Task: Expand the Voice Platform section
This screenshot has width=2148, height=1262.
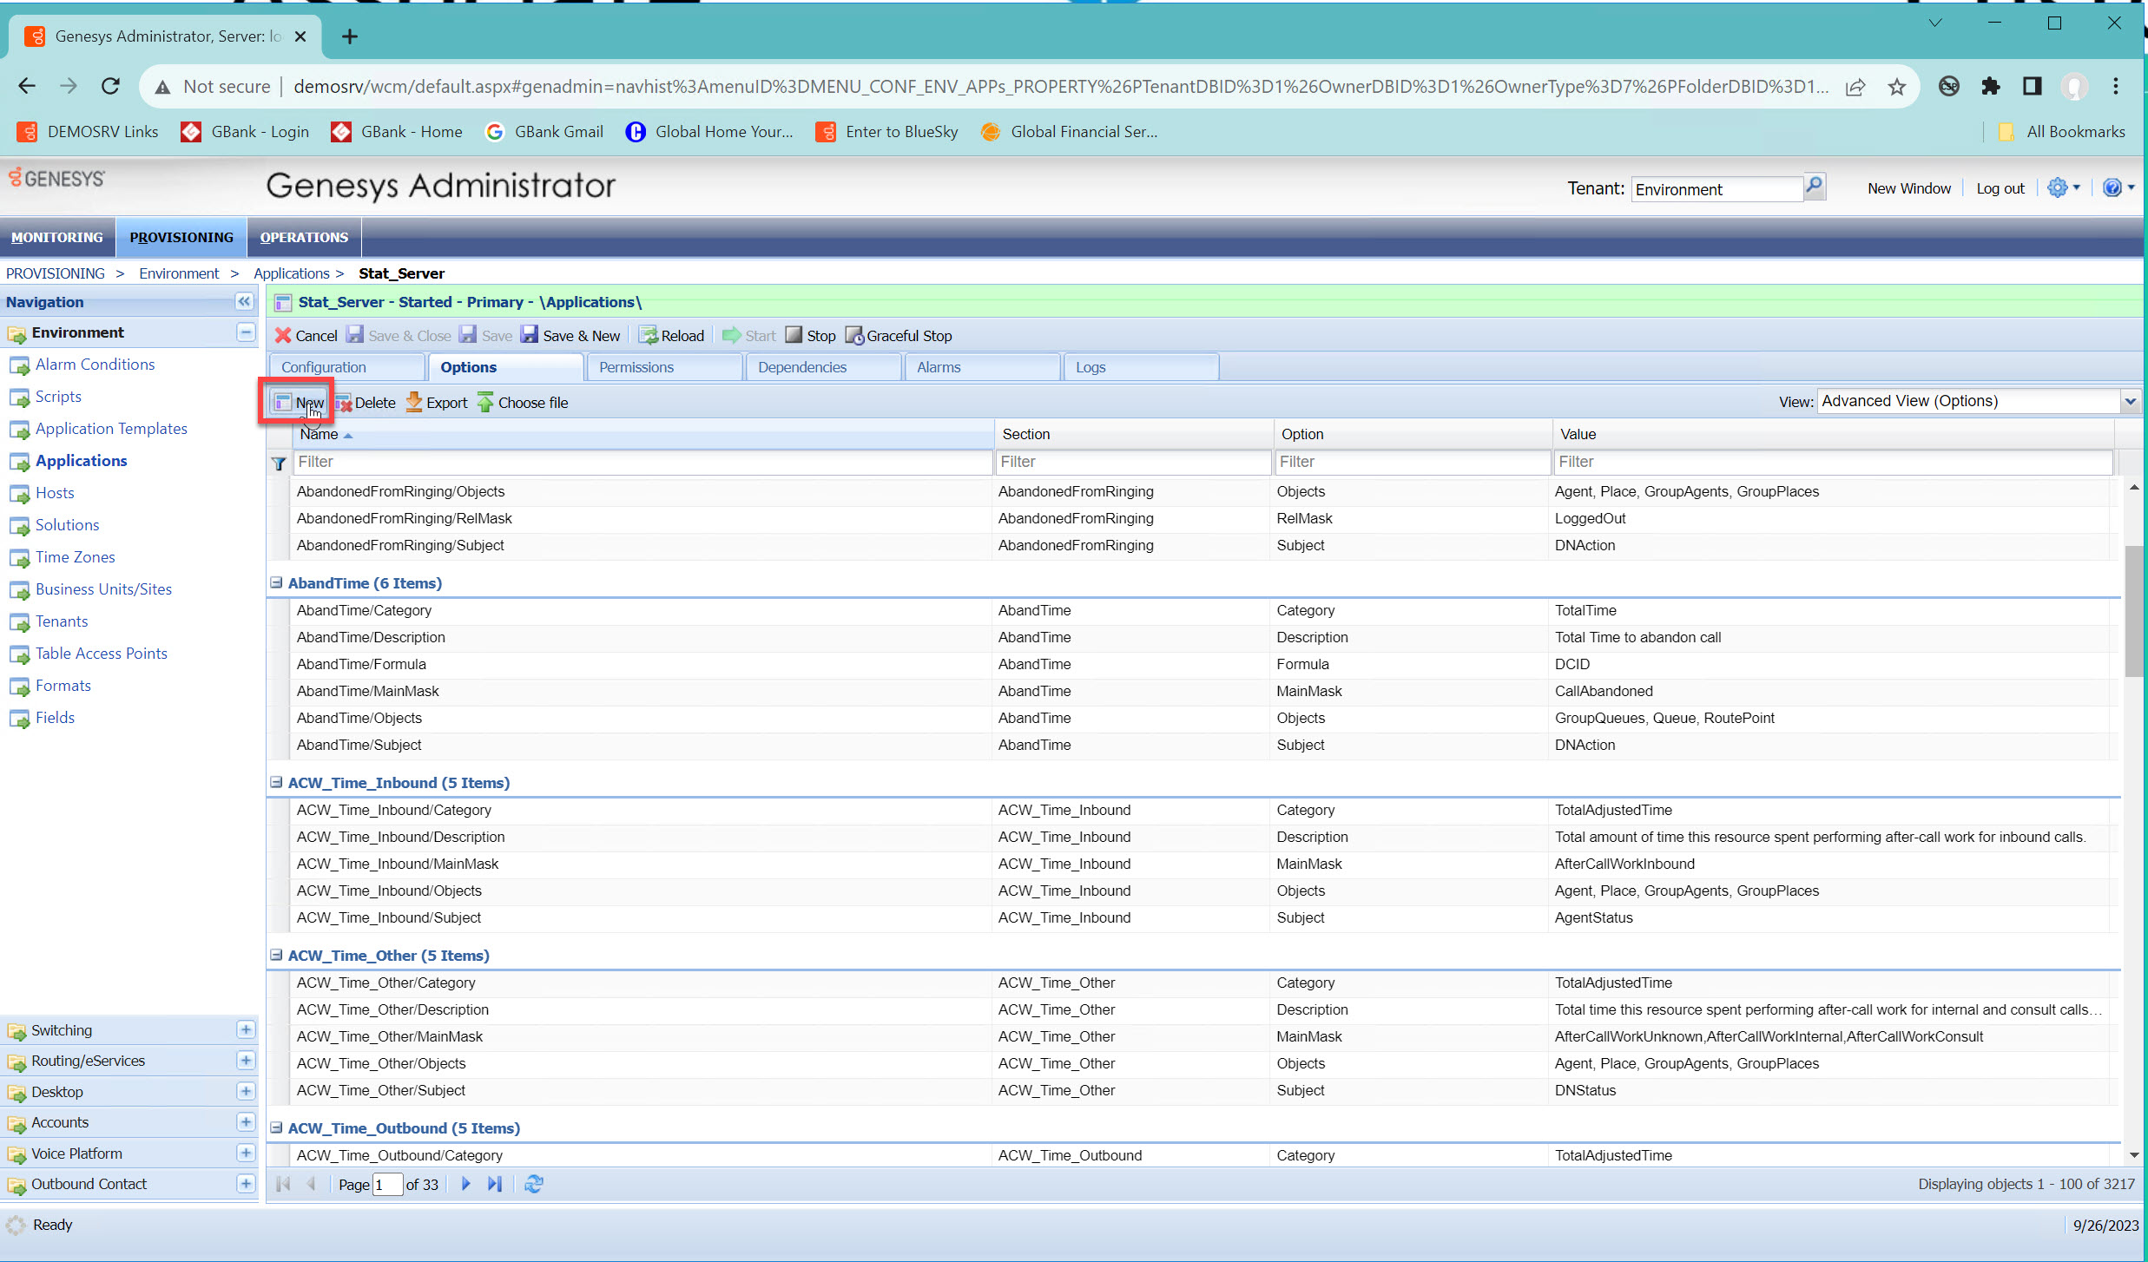Action: click(246, 1153)
